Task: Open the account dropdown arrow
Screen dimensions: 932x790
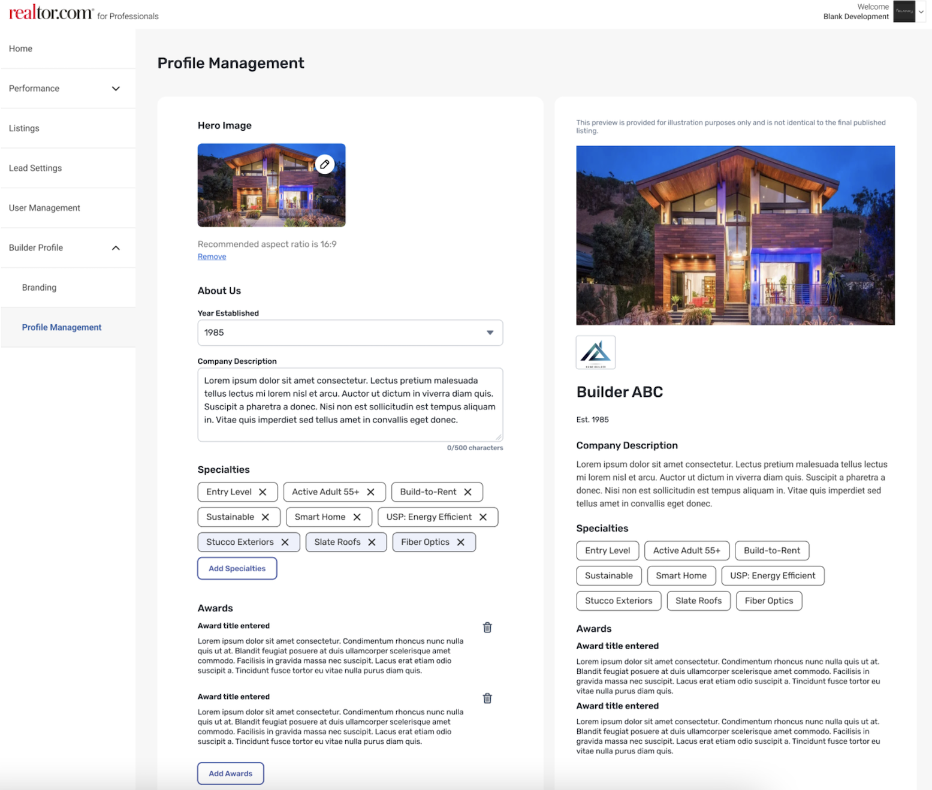Action: tap(921, 11)
